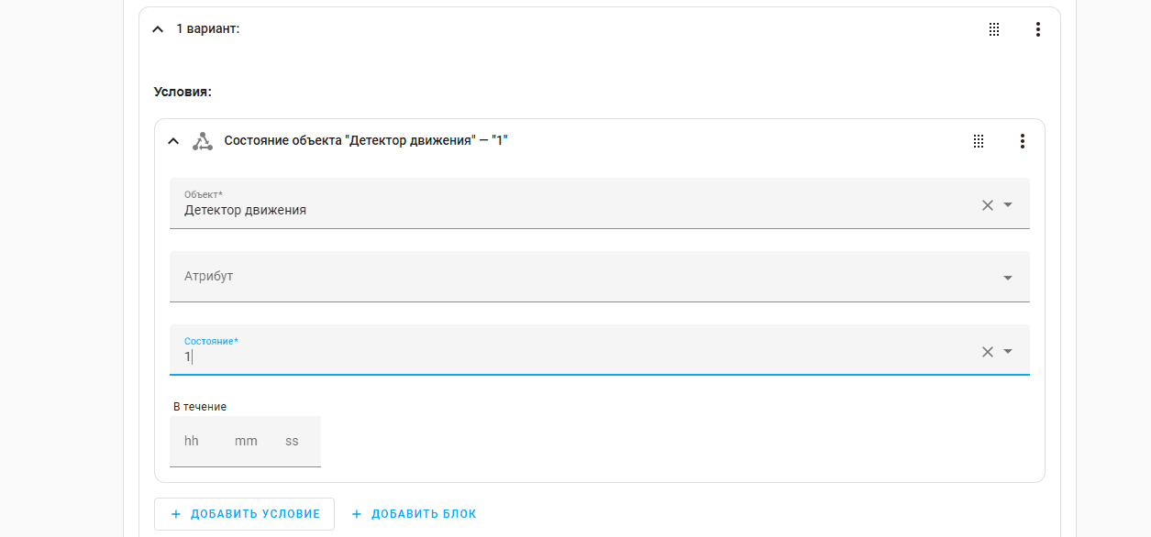The width and height of the screenshot is (1151, 537).
Task: Click the "1 вариант:" header title
Action: [208, 29]
